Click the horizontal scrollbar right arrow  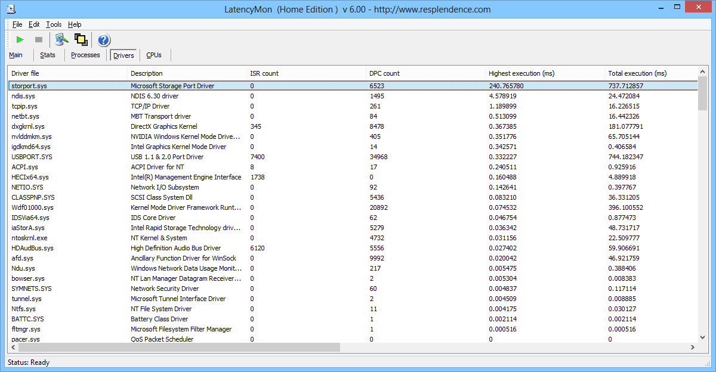click(692, 348)
